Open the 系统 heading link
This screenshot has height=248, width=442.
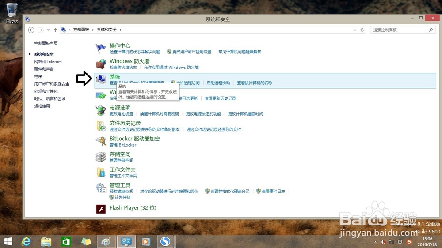(x=115, y=77)
